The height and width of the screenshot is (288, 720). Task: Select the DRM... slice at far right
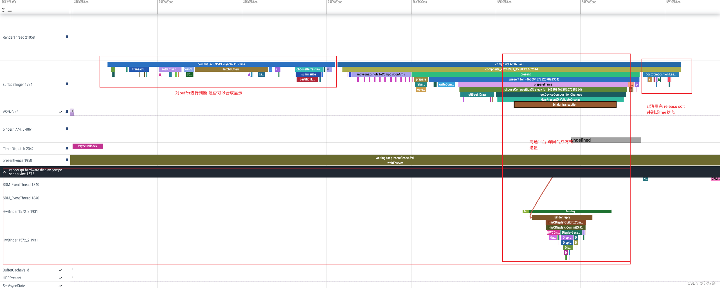coord(715,179)
